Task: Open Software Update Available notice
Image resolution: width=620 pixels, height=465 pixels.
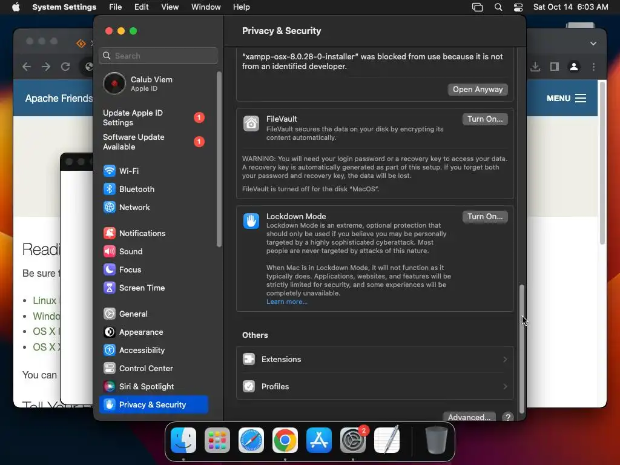Action: click(x=153, y=142)
